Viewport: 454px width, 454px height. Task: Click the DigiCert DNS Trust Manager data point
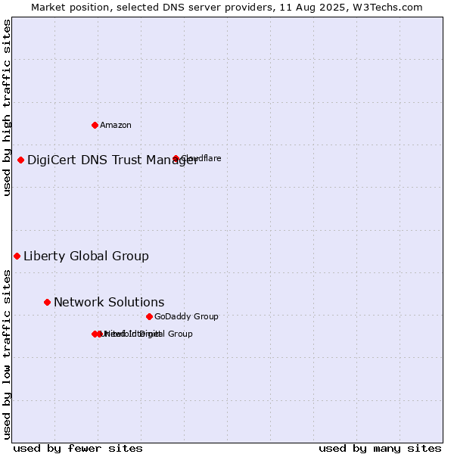point(20,160)
